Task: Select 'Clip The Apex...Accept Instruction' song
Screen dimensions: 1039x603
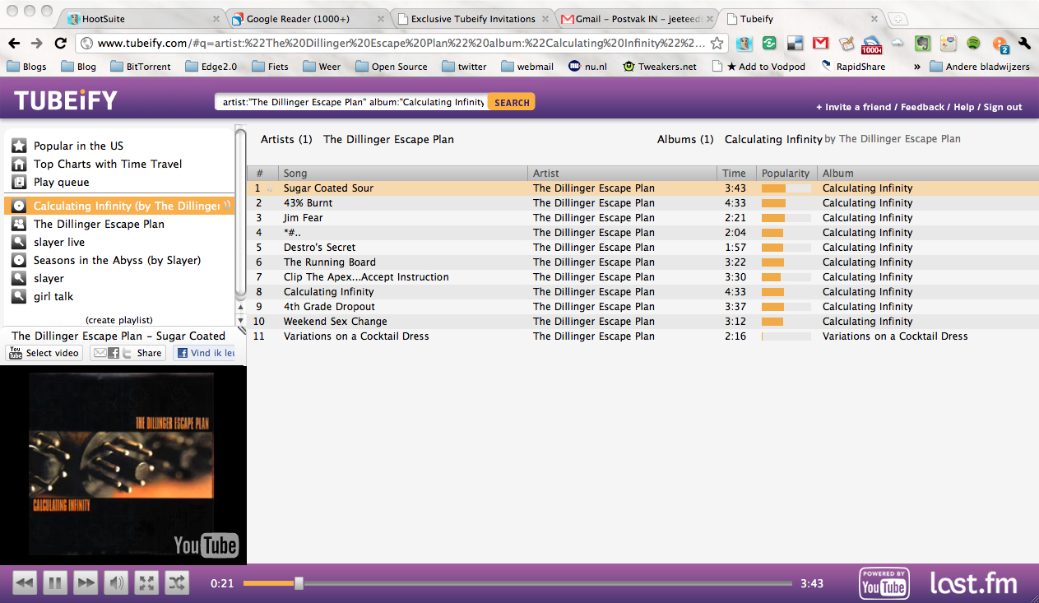Action: click(366, 277)
